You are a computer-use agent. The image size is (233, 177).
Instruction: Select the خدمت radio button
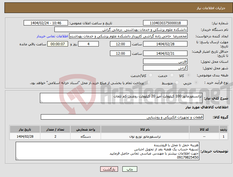tap(172, 75)
